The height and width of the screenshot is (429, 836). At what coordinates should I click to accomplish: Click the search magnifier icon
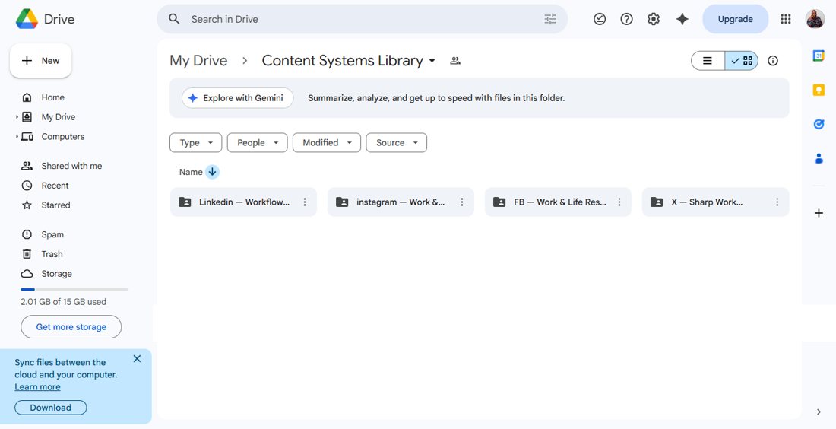(174, 19)
